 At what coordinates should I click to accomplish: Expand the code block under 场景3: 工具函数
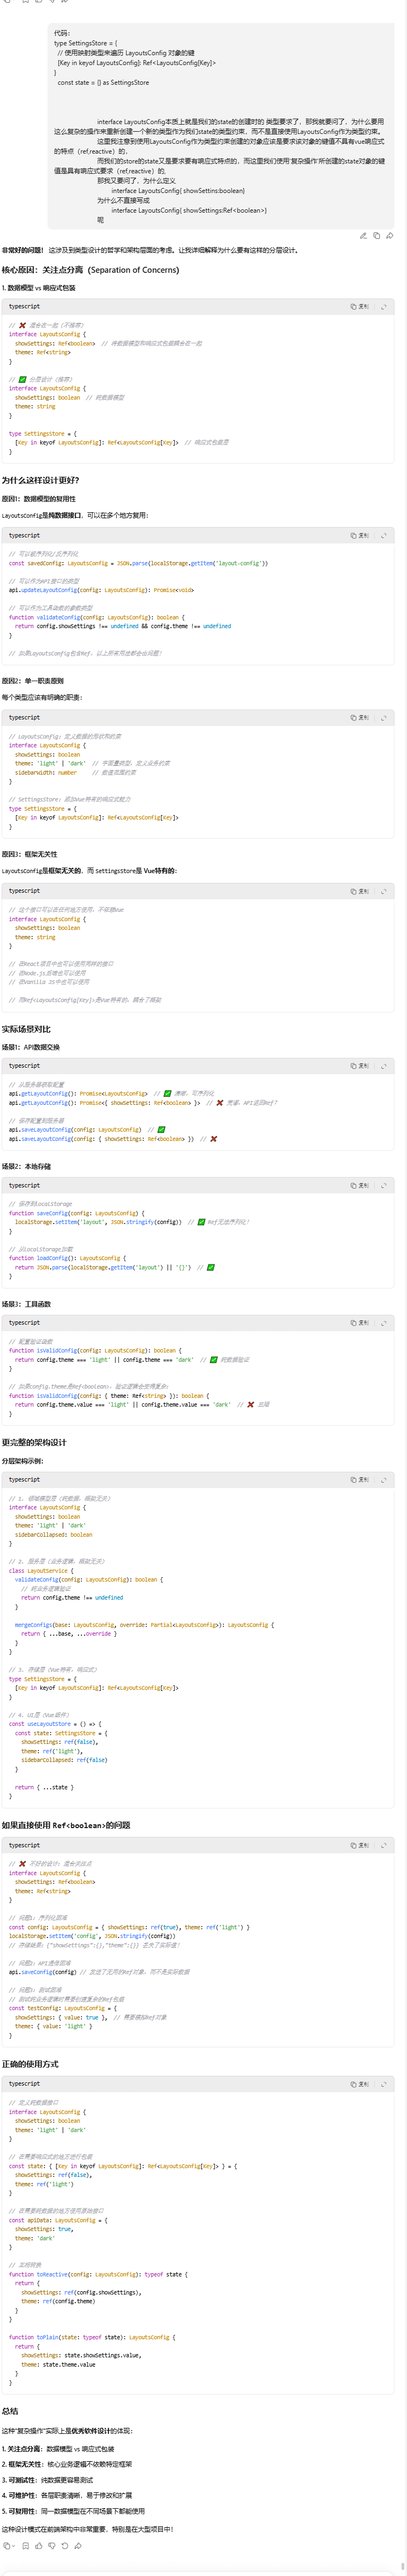tap(383, 1322)
